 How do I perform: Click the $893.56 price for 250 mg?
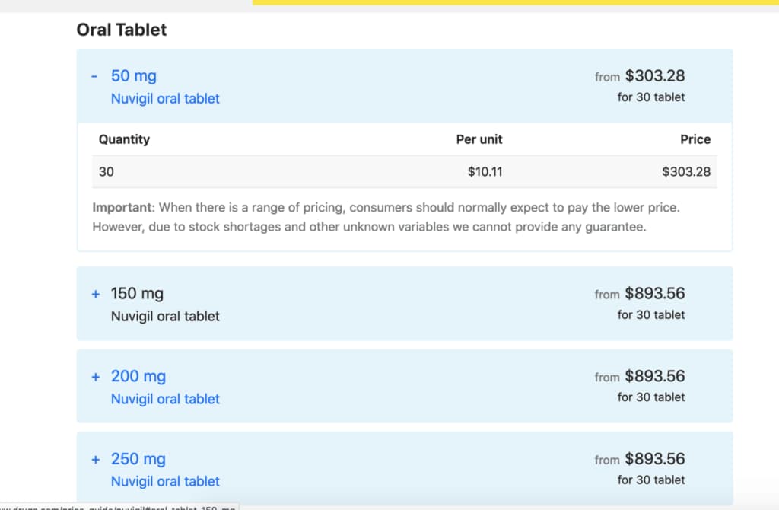click(655, 458)
